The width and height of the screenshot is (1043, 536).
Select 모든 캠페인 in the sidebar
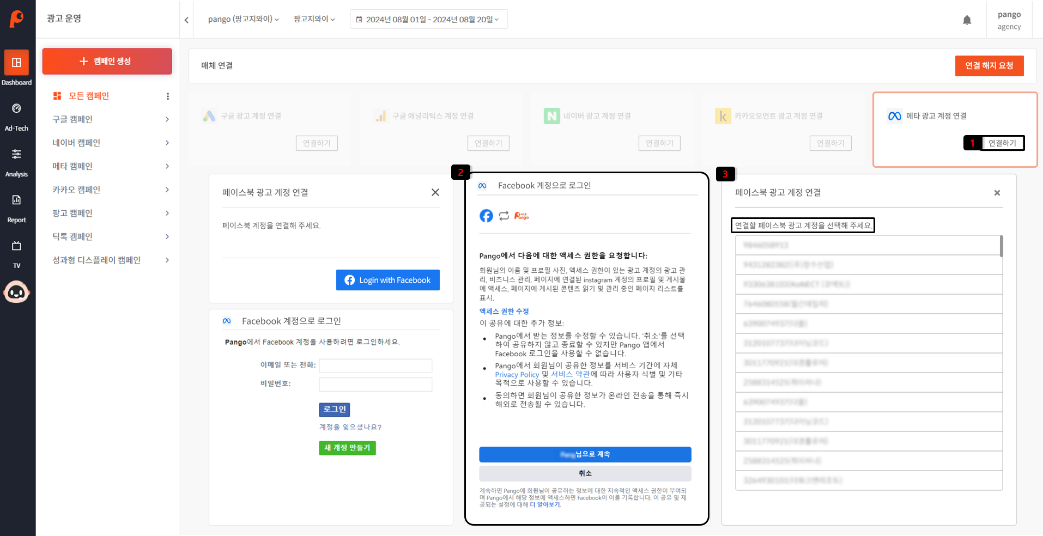(x=89, y=96)
